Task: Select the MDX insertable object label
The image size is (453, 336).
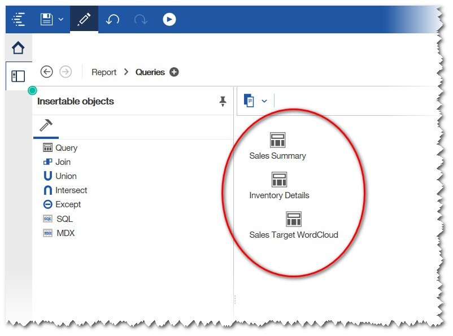Action: tap(66, 233)
